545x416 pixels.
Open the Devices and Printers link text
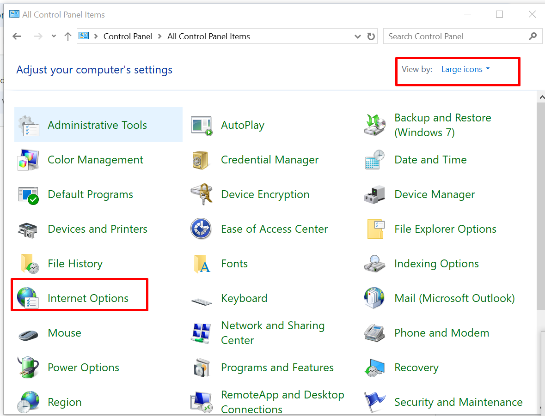pyautogui.click(x=98, y=229)
